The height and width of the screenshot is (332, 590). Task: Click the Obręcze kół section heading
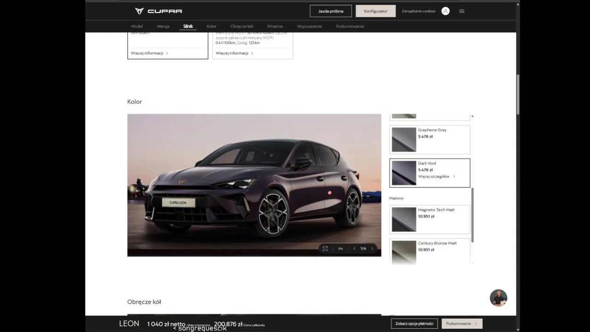coord(144,302)
